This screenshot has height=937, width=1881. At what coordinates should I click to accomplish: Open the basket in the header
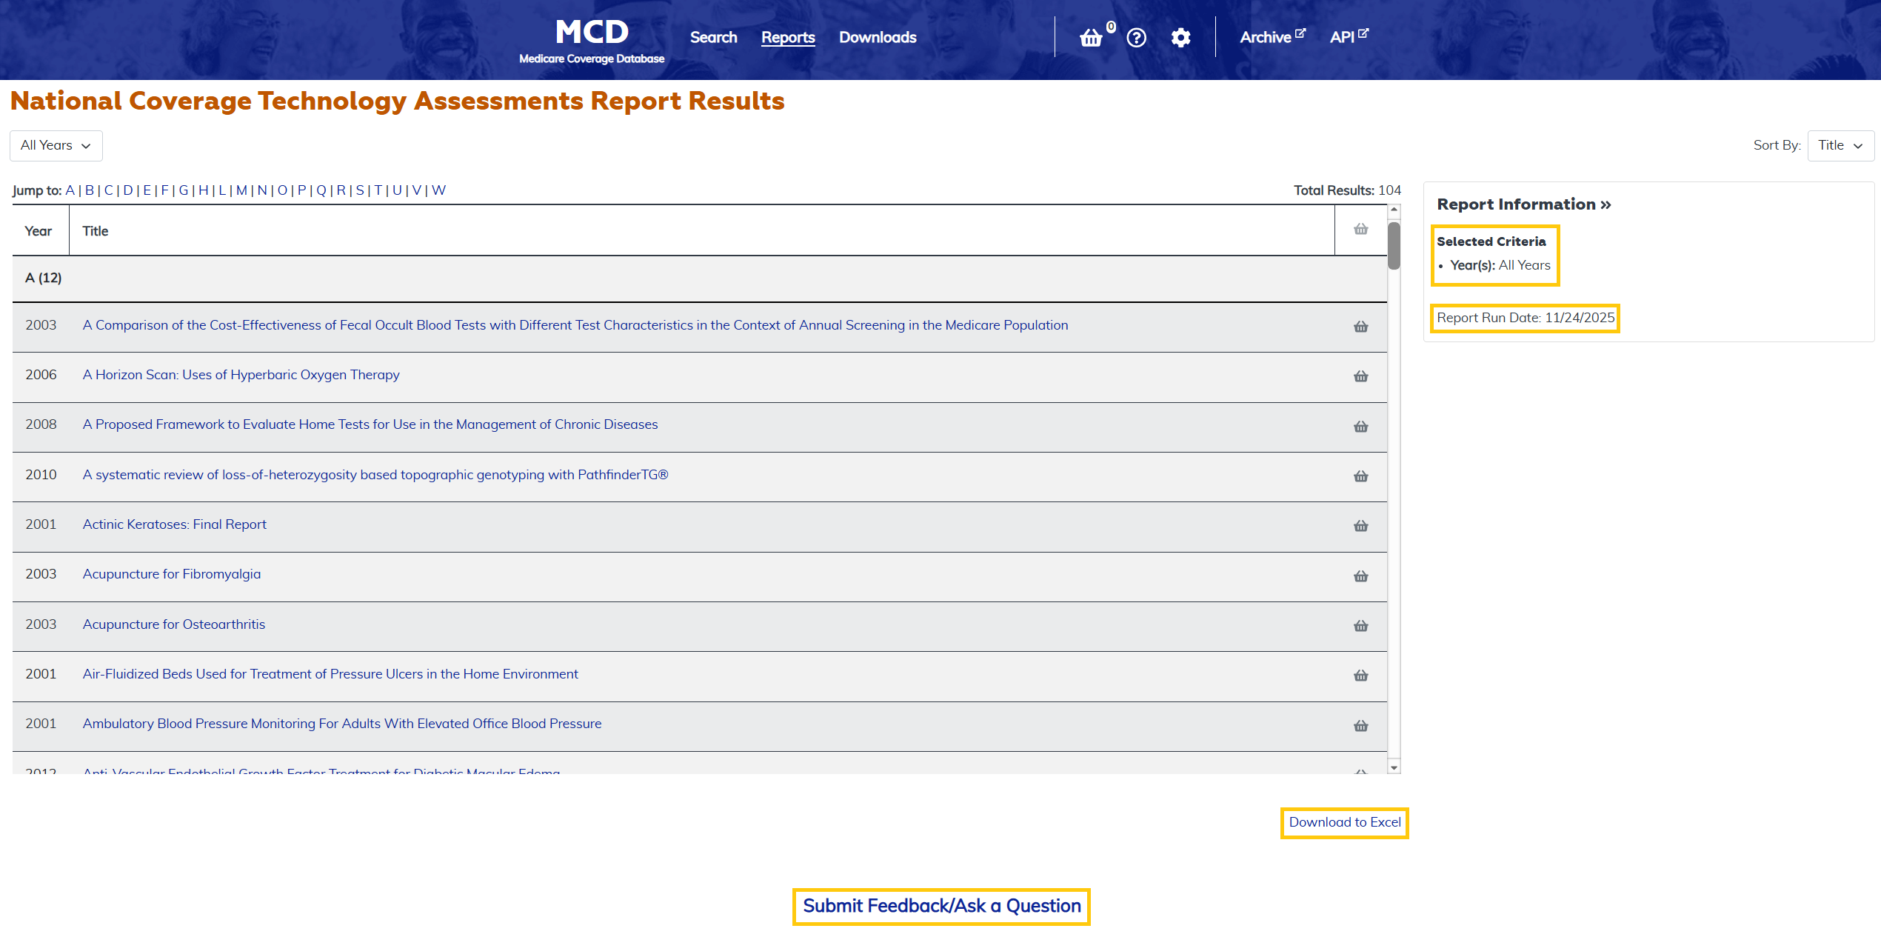click(1091, 37)
